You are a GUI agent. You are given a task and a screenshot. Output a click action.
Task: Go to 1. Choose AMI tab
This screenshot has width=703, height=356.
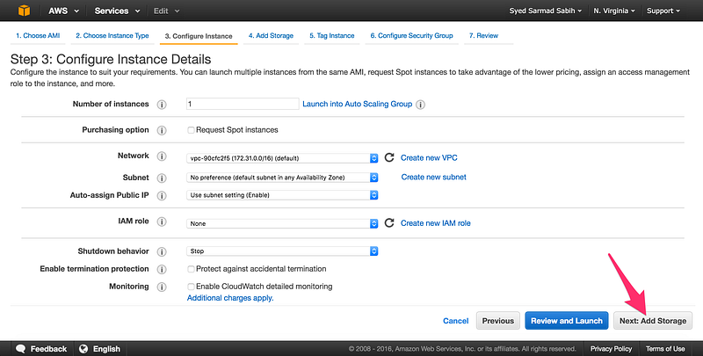coord(38,36)
